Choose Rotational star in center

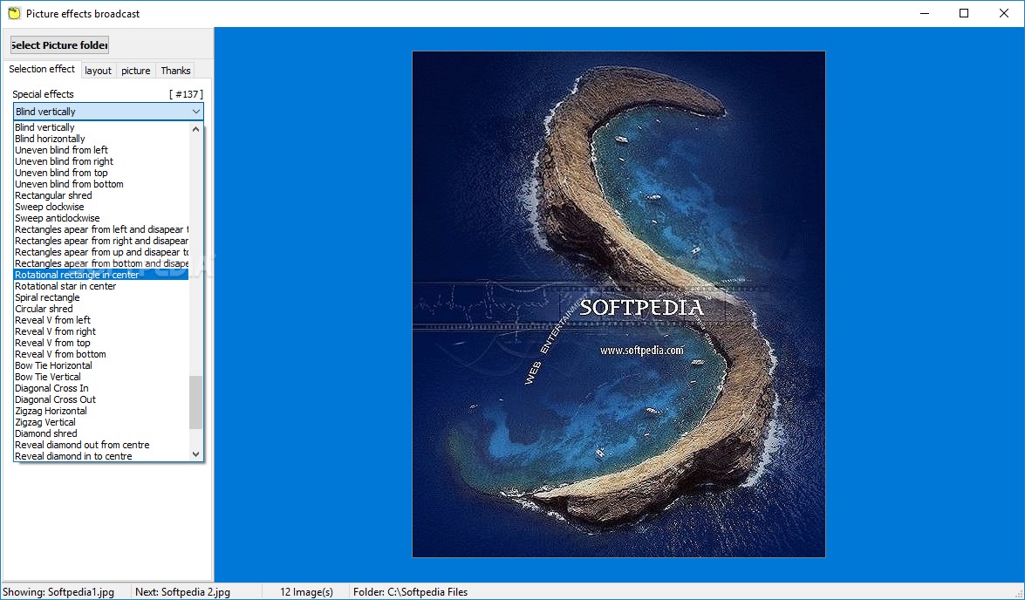point(101,286)
